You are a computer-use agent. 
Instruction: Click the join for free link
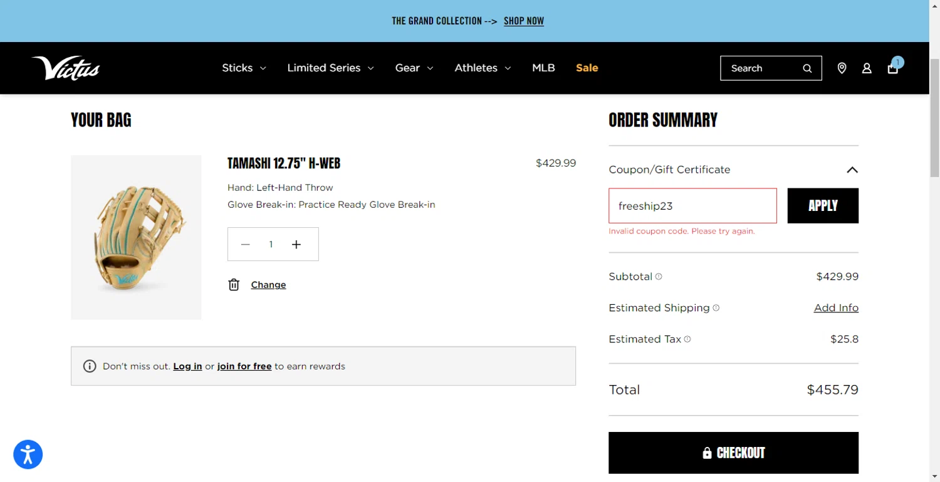coord(244,366)
